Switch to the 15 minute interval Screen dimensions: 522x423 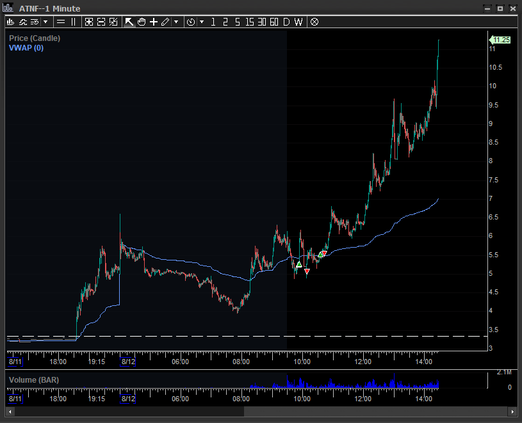250,22
